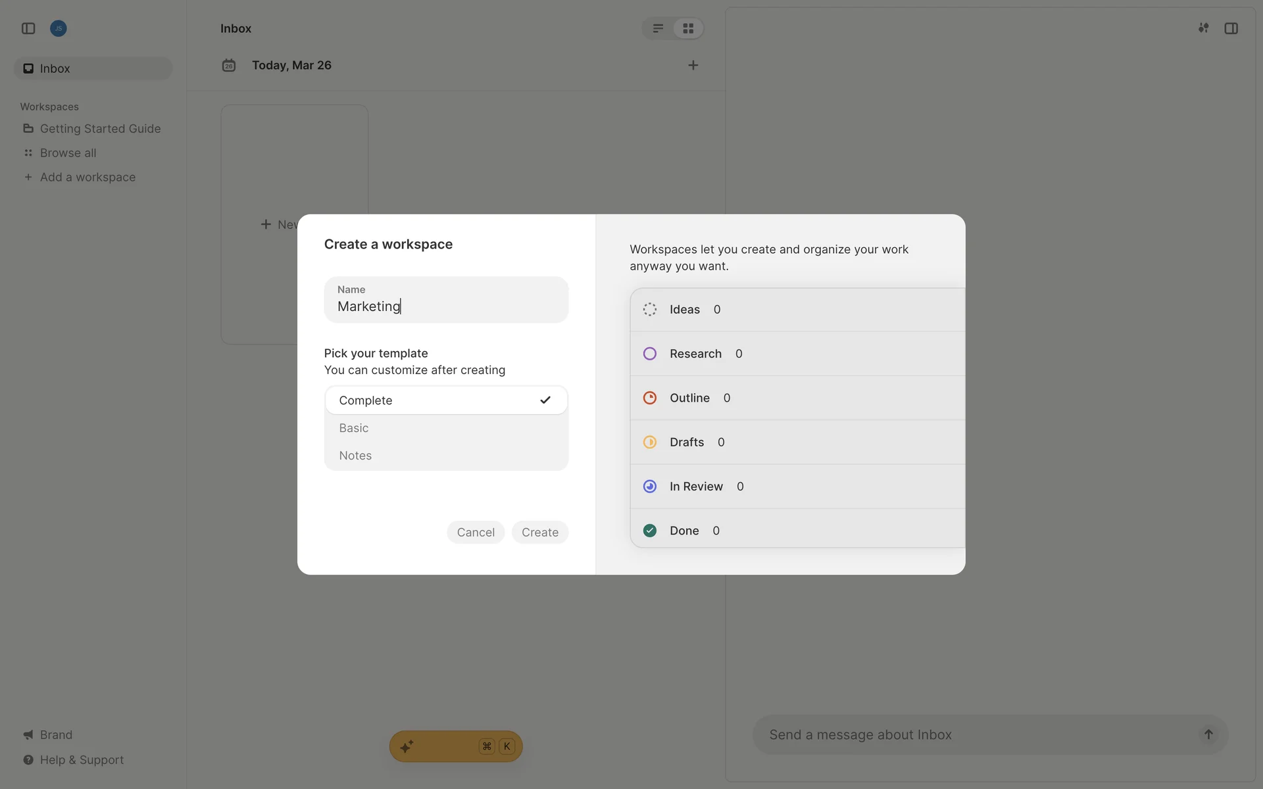Click the sparkle AI icon in the top right

(1203, 28)
